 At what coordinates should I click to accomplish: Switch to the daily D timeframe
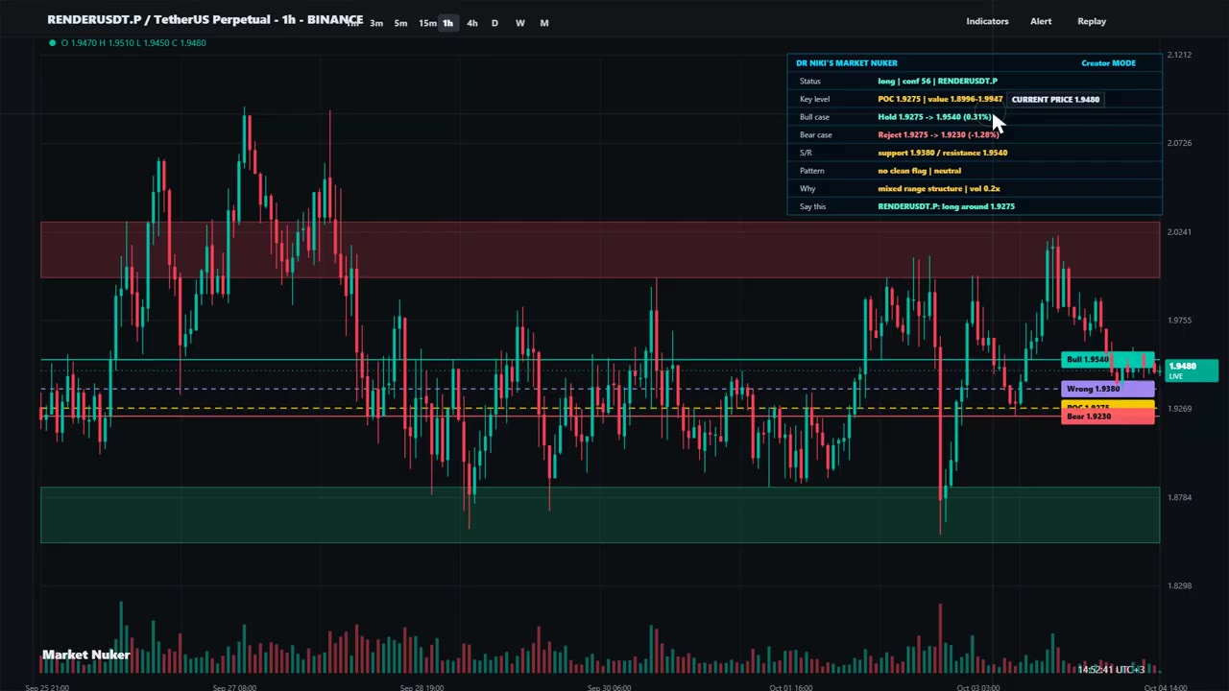coord(494,23)
